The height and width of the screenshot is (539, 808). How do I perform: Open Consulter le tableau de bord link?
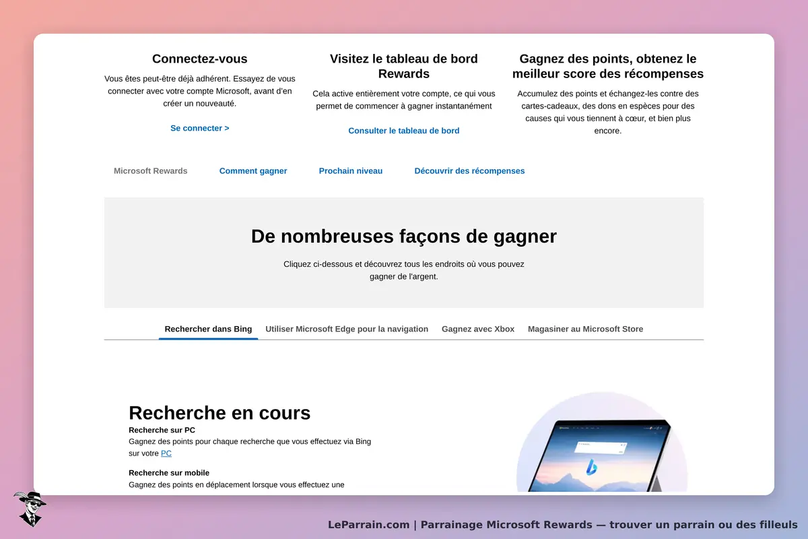coord(404,131)
